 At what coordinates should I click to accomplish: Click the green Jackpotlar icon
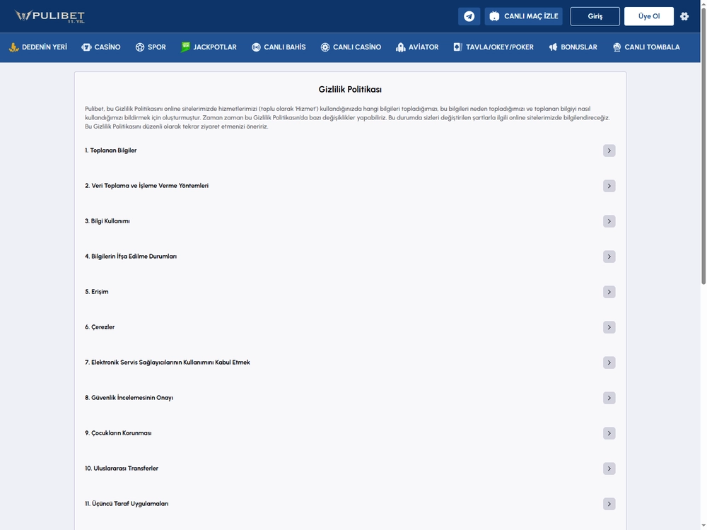185,47
